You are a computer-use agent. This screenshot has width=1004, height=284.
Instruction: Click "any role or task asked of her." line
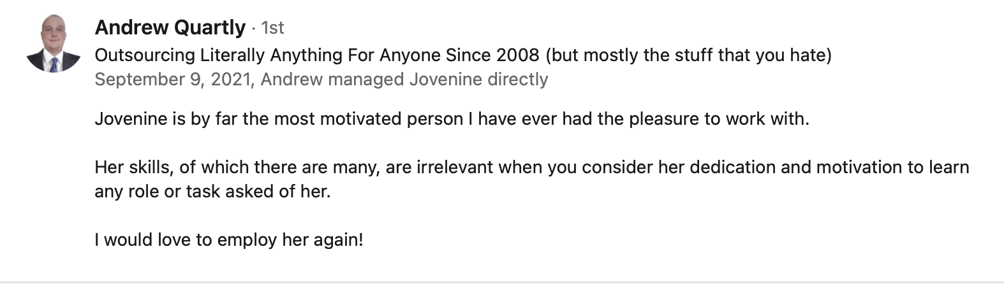pos(212,191)
